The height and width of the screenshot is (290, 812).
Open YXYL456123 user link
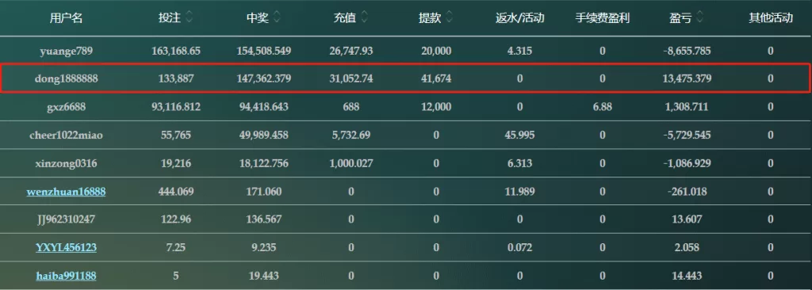tap(67, 247)
